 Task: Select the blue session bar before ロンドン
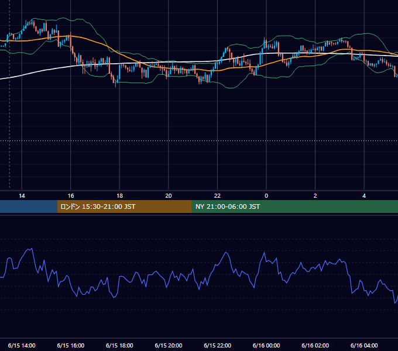click(x=29, y=207)
